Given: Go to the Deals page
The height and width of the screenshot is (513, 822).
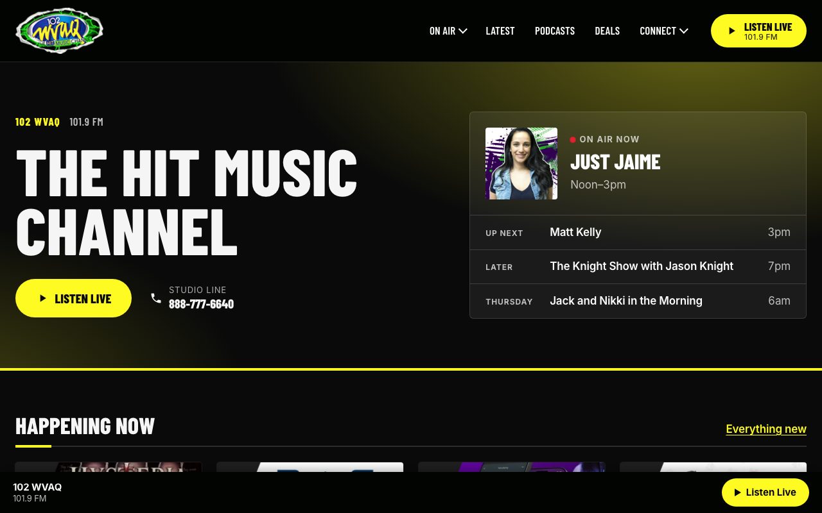Looking at the screenshot, I should coord(608,31).
